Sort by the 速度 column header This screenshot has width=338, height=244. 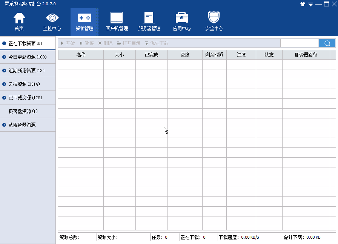click(185, 55)
